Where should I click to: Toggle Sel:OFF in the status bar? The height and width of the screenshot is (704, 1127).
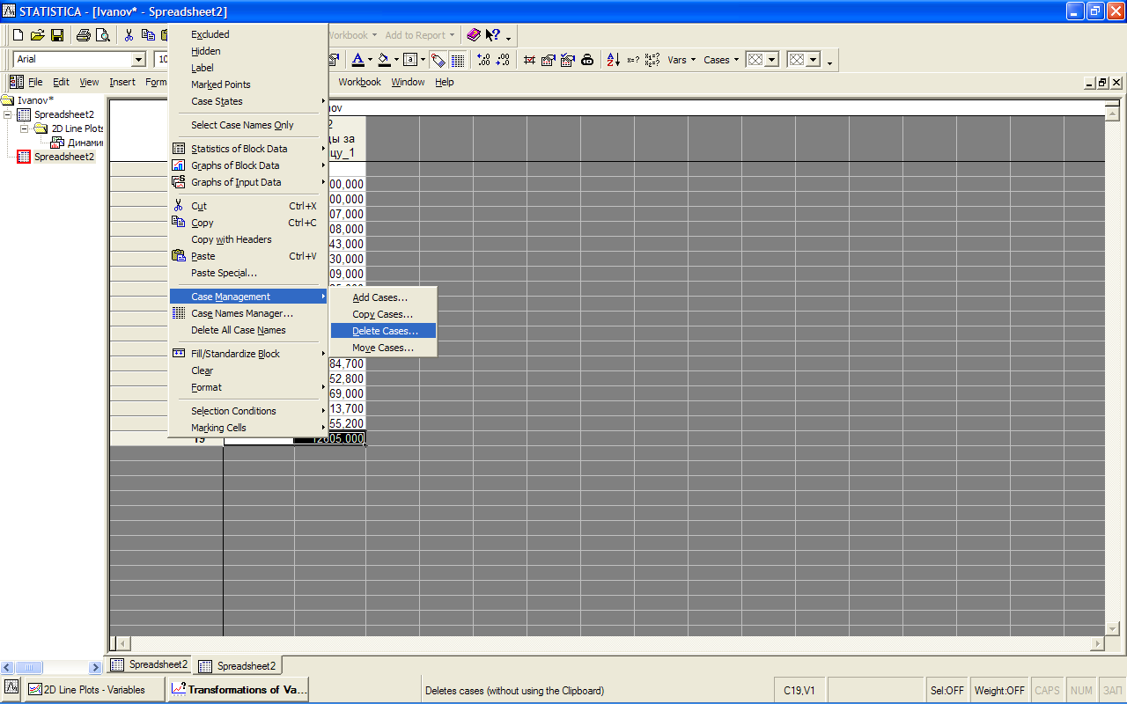point(947,691)
